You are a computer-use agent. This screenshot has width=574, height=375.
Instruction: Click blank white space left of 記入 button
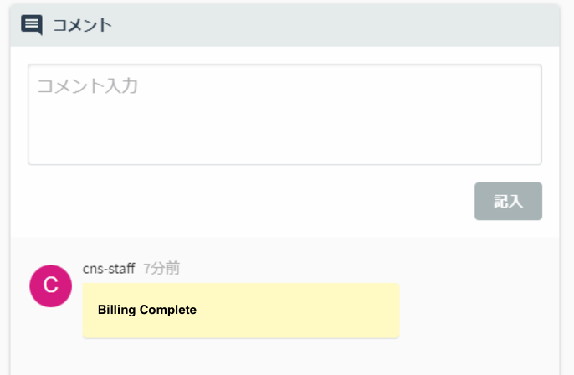tap(251, 202)
